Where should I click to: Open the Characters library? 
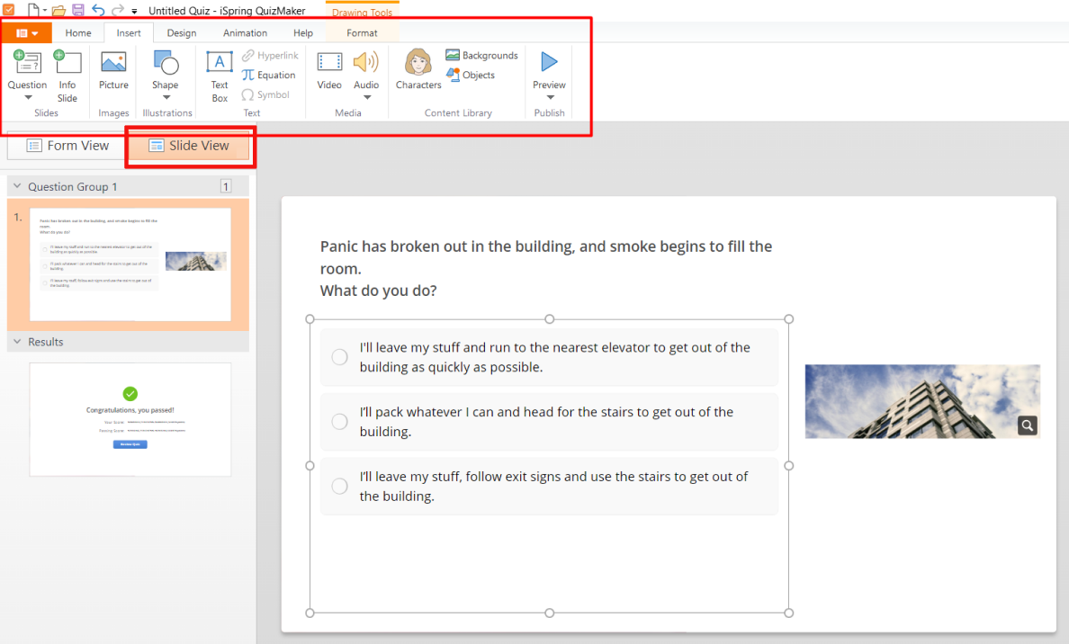(x=418, y=69)
